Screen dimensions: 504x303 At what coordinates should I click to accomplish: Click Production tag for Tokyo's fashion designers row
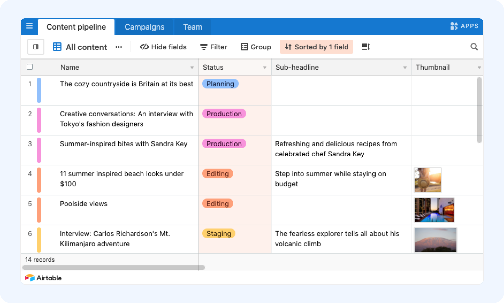pyautogui.click(x=224, y=114)
